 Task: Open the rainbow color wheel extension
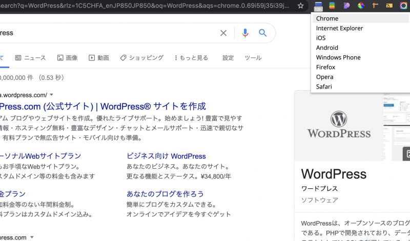pyautogui.click(x=361, y=6)
